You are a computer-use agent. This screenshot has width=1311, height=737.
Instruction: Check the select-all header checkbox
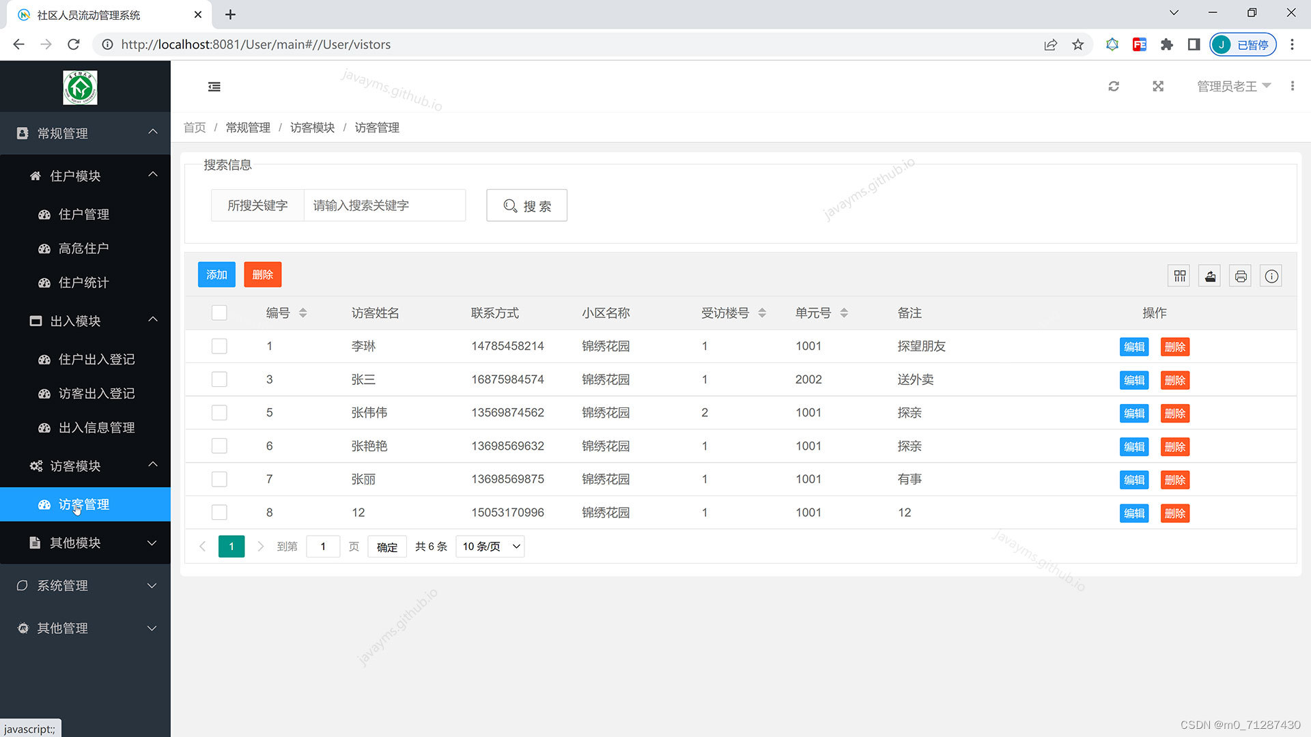coord(219,313)
